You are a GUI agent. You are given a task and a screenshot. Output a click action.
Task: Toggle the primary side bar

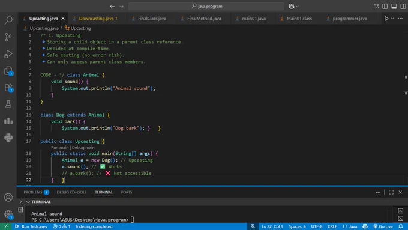(385, 6)
